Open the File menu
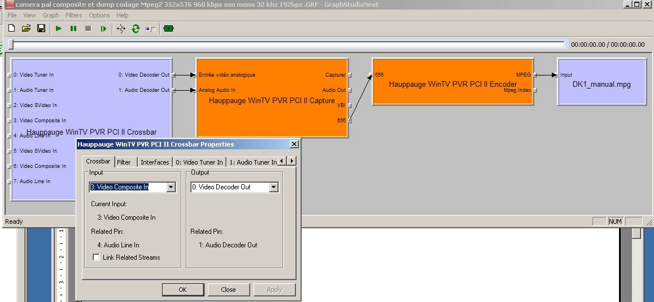The height and width of the screenshot is (302, 654). click(x=12, y=15)
